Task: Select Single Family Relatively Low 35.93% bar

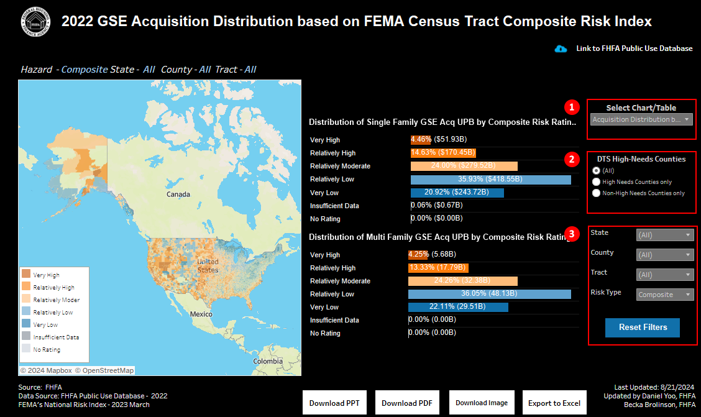Action: pos(491,179)
